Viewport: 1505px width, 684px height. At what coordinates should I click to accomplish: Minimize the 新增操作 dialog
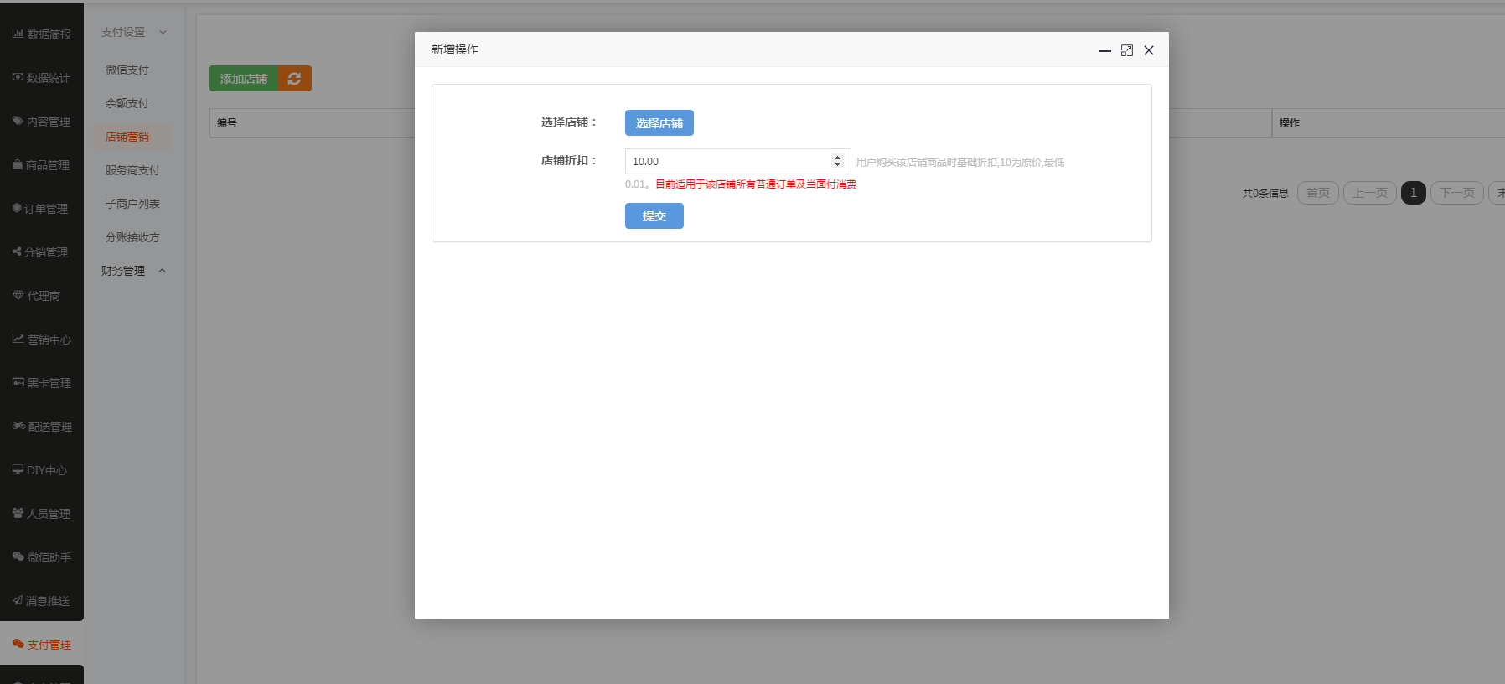[x=1104, y=50]
